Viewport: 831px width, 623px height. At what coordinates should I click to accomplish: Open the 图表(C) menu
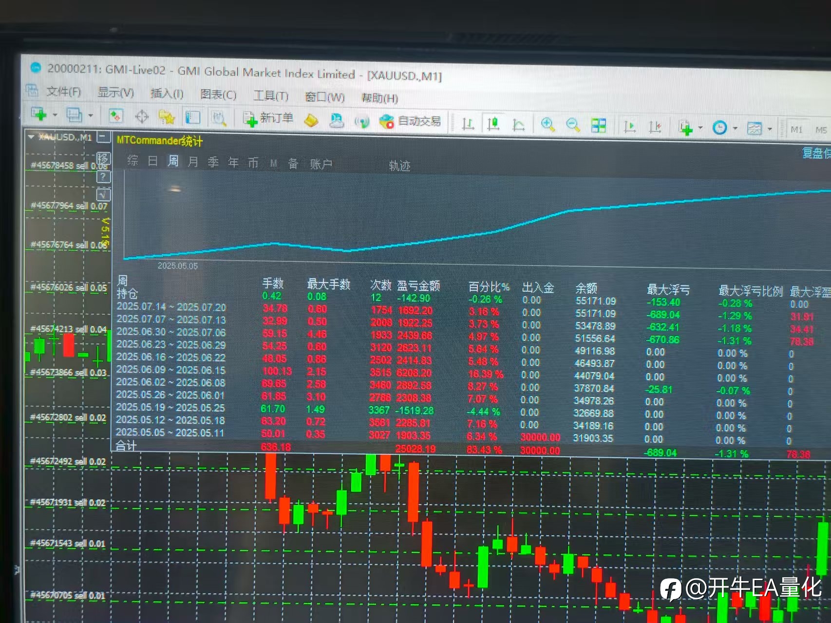click(x=218, y=94)
